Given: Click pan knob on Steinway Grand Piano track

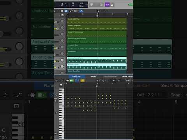Looking at the screenshot, I should point(62,60).
